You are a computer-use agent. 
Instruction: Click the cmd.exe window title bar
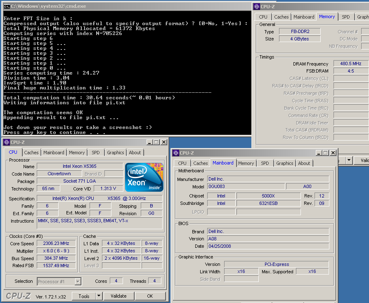click(x=127, y=6)
